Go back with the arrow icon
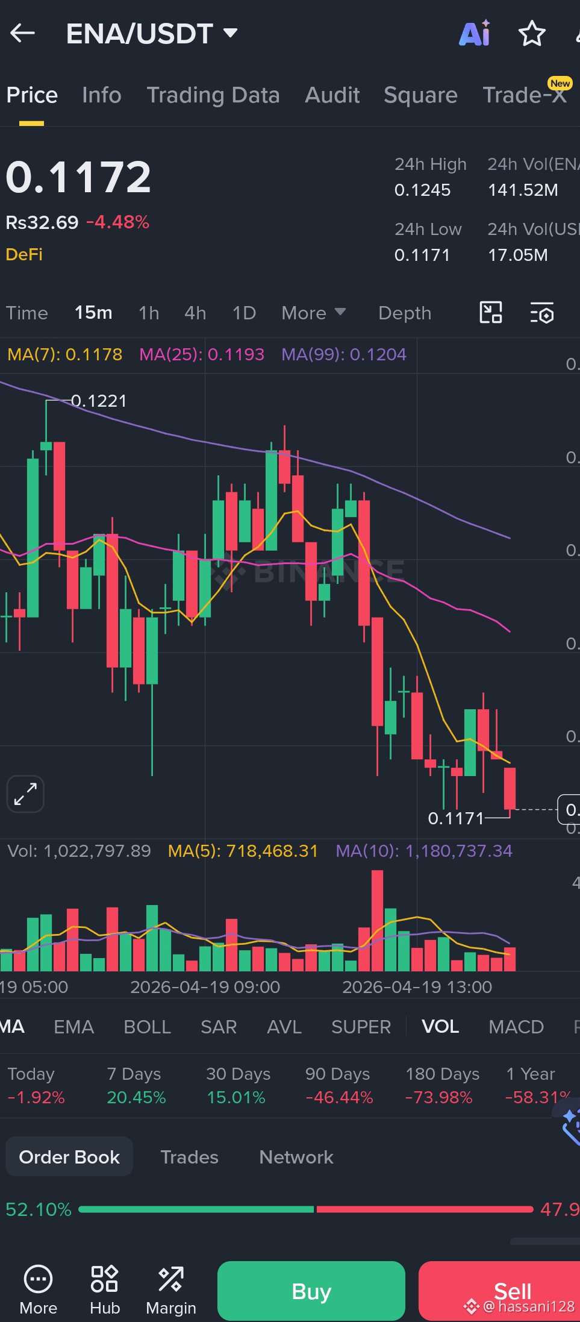The width and height of the screenshot is (580, 1322). (23, 33)
